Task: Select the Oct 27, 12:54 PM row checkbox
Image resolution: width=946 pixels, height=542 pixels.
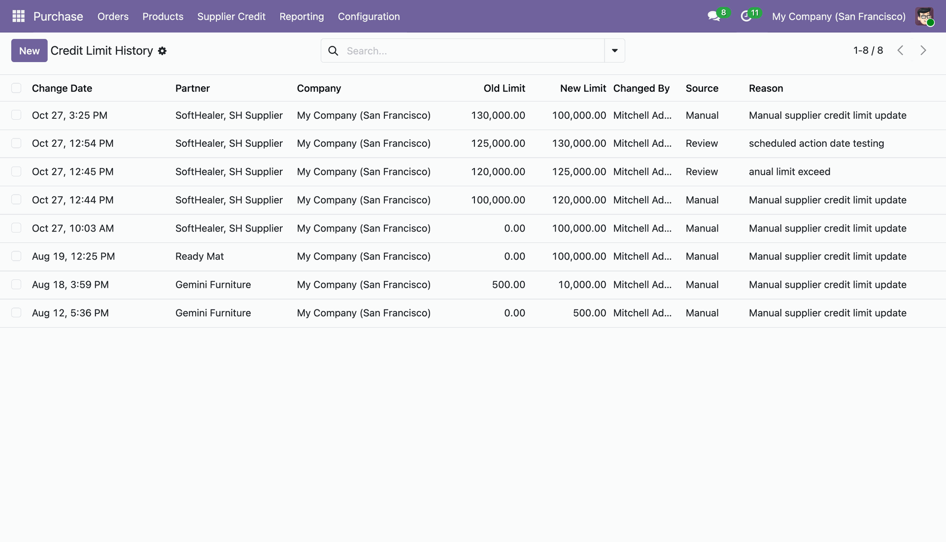Action: pos(16,143)
